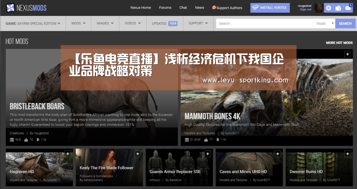The width and height of the screenshot is (357, 189).
Task: Open Dwemer Ruins HD mod thumbnail
Action: coord(319,167)
